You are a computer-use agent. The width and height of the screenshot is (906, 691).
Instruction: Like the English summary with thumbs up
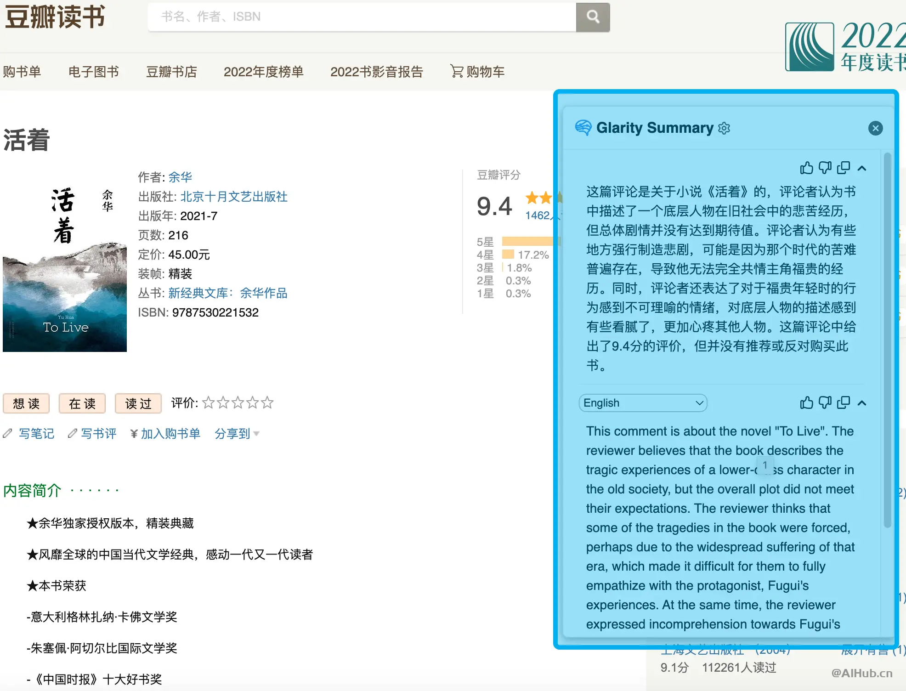click(806, 403)
